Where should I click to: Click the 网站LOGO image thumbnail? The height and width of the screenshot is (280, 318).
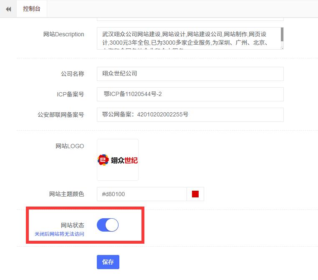[x=118, y=160]
